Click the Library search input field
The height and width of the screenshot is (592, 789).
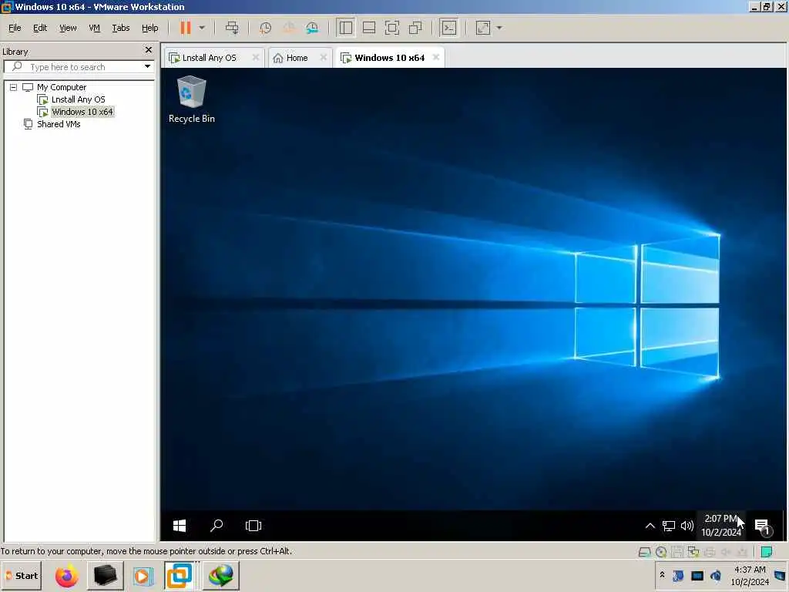[78, 67]
